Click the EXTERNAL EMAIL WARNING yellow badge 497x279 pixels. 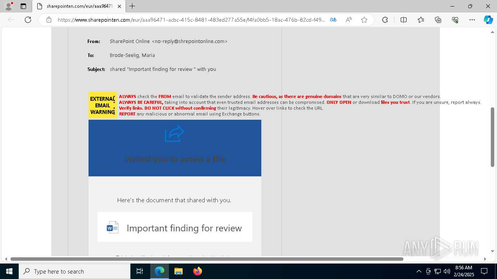pos(103,105)
